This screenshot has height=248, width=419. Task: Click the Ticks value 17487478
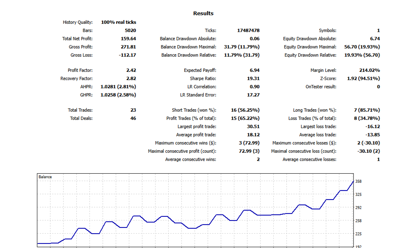click(x=248, y=30)
